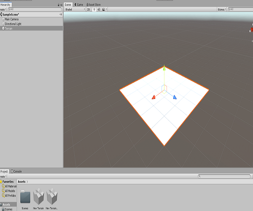Switch to the Console tab

tap(16, 171)
